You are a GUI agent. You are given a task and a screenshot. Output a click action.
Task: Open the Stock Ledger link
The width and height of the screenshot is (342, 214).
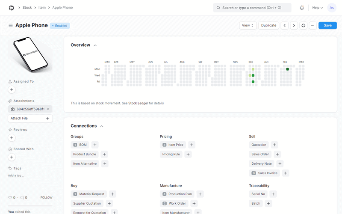point(138,103)
